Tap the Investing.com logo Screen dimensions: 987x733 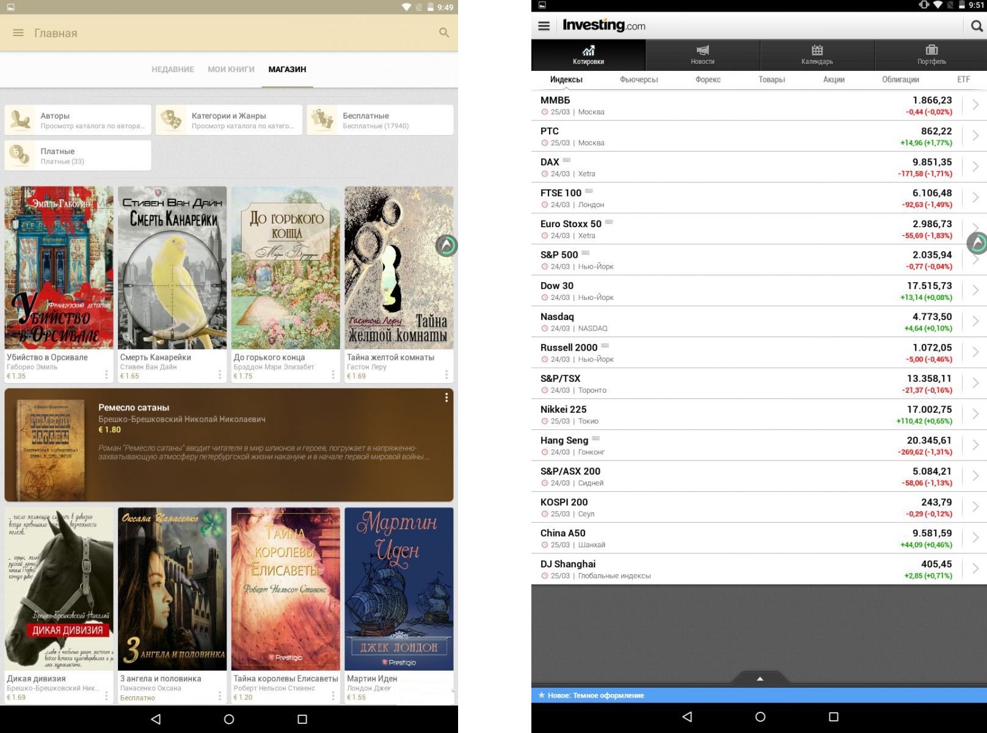coord(604,26)
